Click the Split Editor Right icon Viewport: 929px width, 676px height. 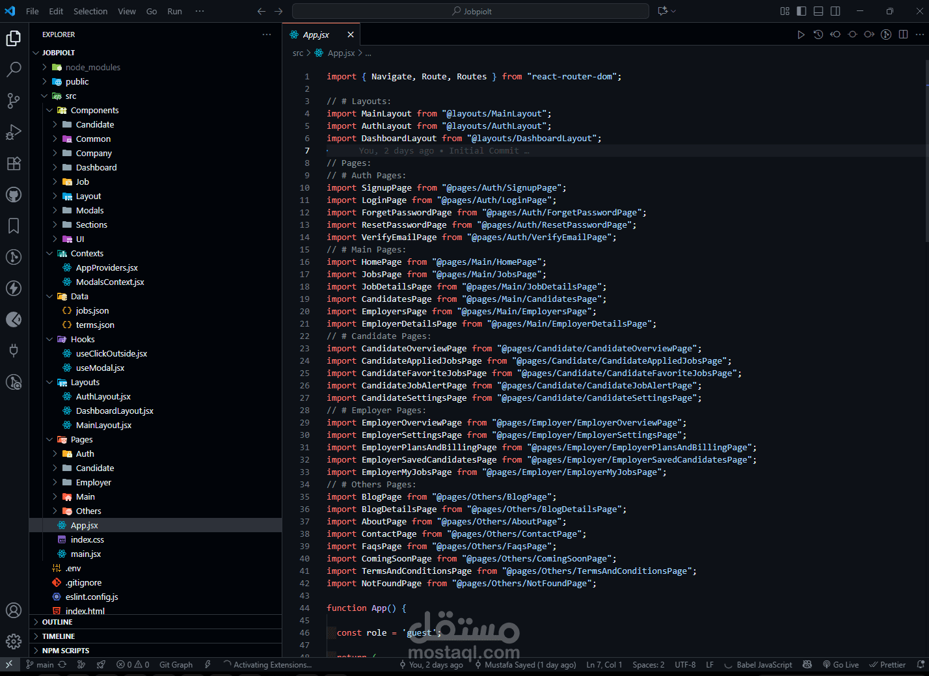coord(903,34)
